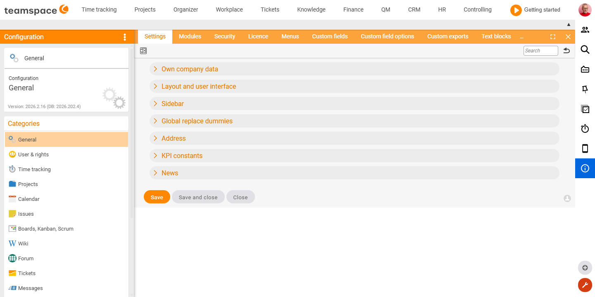Switch to the Menus tab
The image size is (595, 297).
click(x=290, y=36)
